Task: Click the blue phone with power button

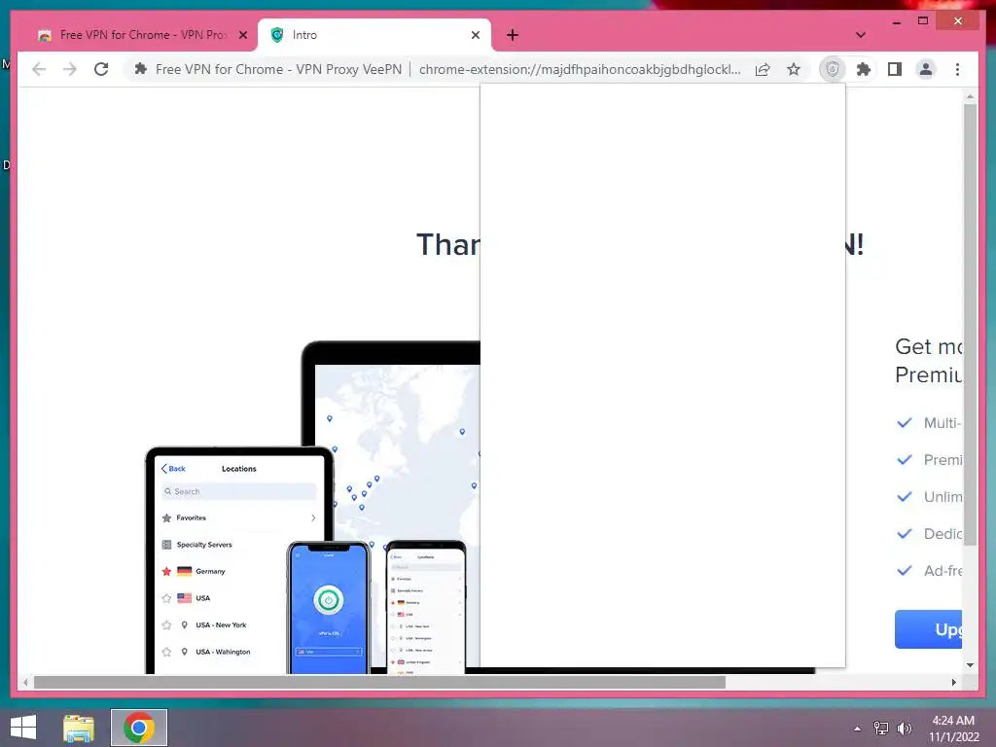Action: click(329, 607)
